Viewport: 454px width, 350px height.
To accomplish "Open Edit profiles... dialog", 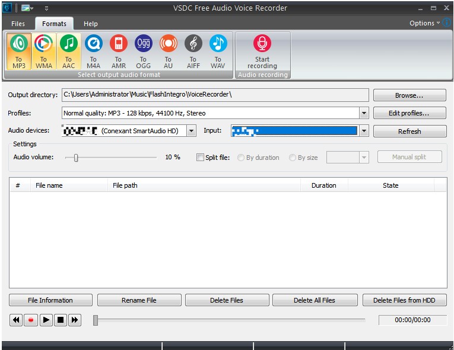I will tap(409, 113).
